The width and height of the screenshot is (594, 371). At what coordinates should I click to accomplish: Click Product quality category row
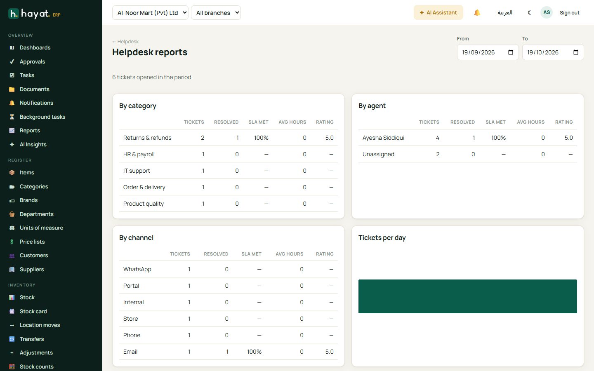tap(229, 204)
